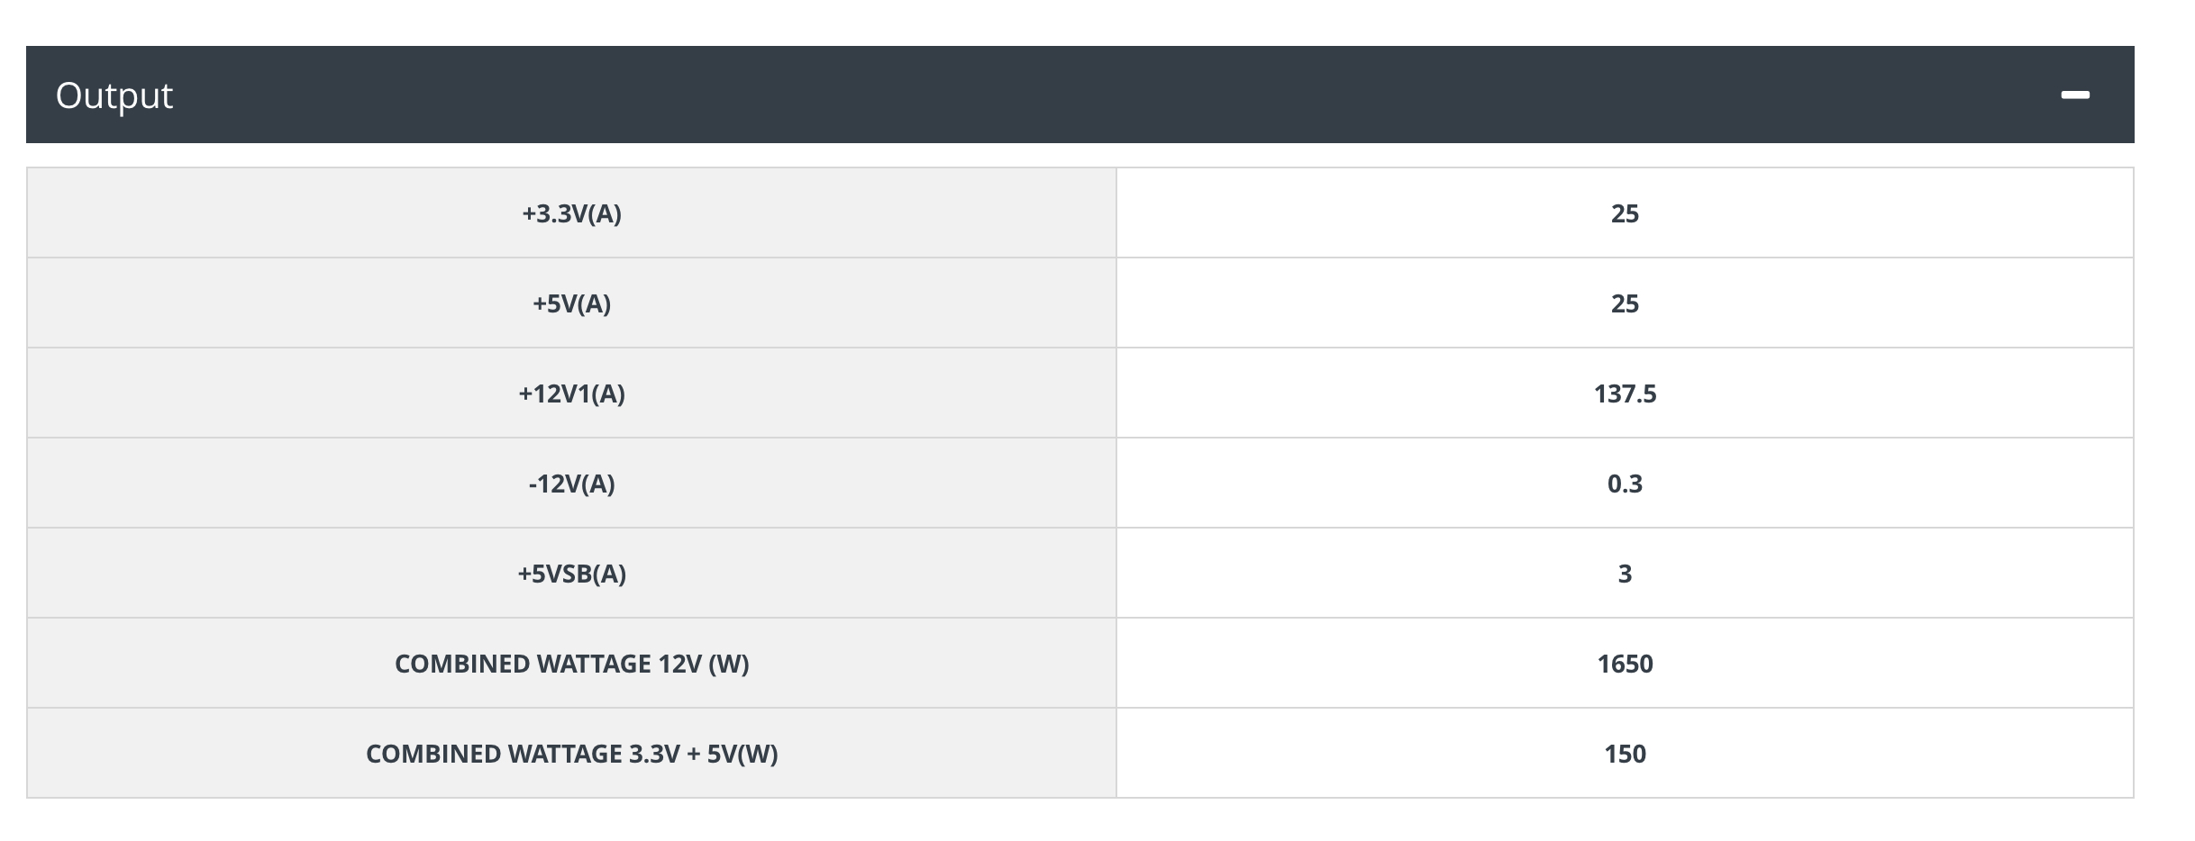Click the 1650 wattage value
The width and height of the screenshot is (2195, 841).
point(1624,664)
